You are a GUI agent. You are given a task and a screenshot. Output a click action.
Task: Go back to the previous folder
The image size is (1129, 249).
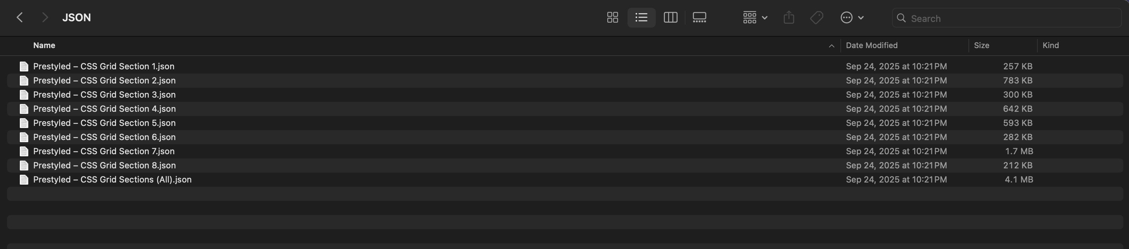coord(19,18)
